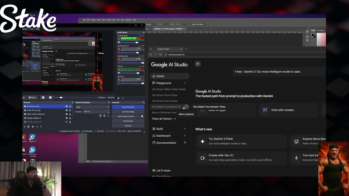Open Mic/Aux 2 three-dot options in mixer

(x=119, y=79)
